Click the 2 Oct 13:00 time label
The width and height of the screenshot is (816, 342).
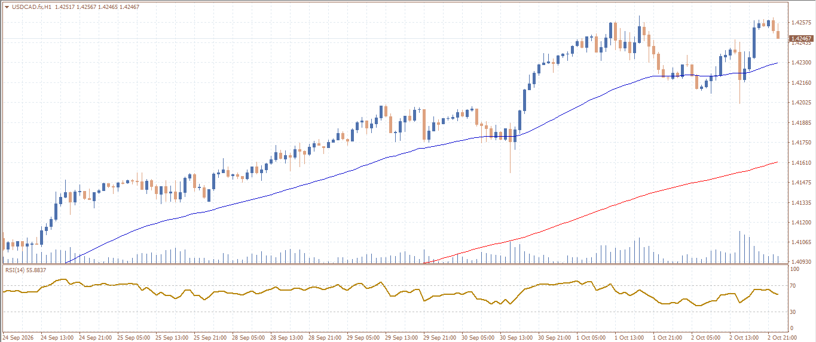(x=745, y=338)
